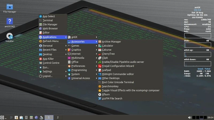Collapse the highlighted Applications submenu
Image resolution: width=214 pixels, height=120 pixels.
point(53,37)
